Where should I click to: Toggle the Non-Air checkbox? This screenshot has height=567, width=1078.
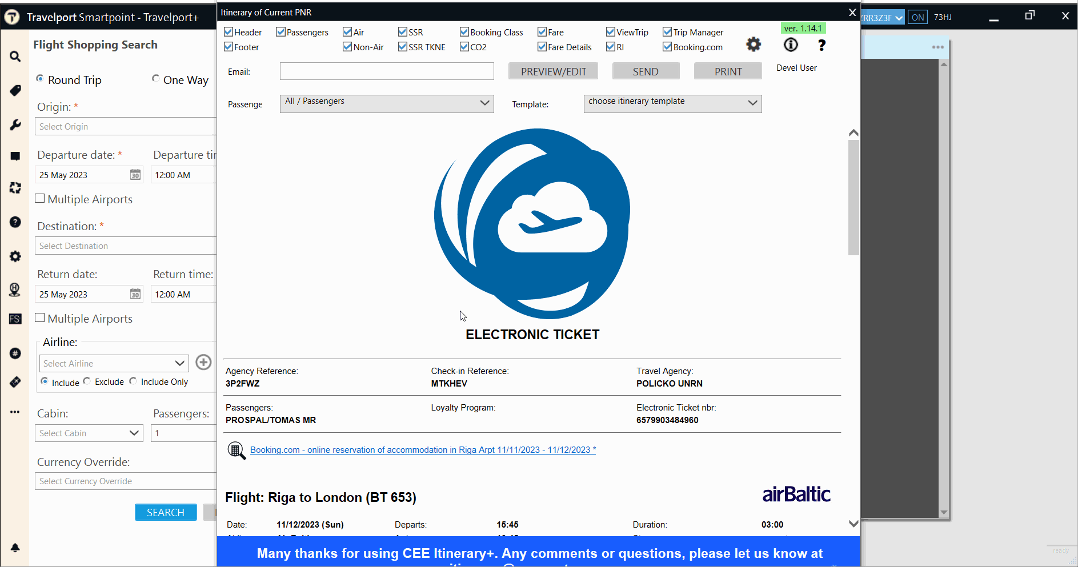pos(347,47)
